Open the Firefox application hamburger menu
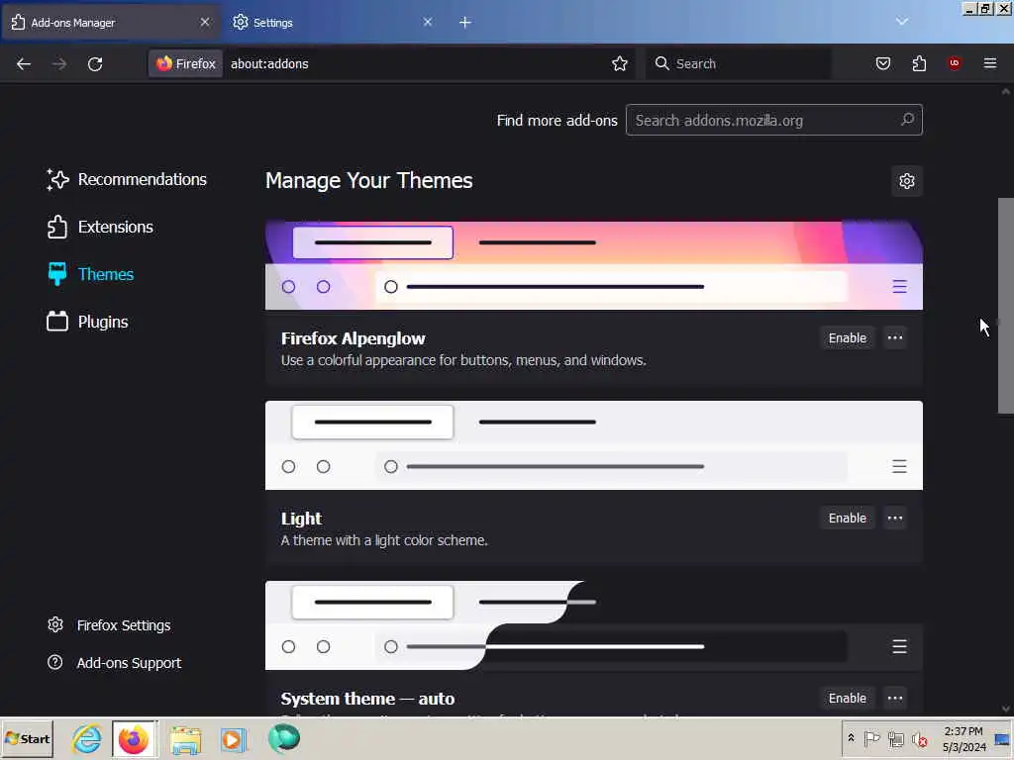The height and width of the screenshot is (760, 1014). click(989, 63)
